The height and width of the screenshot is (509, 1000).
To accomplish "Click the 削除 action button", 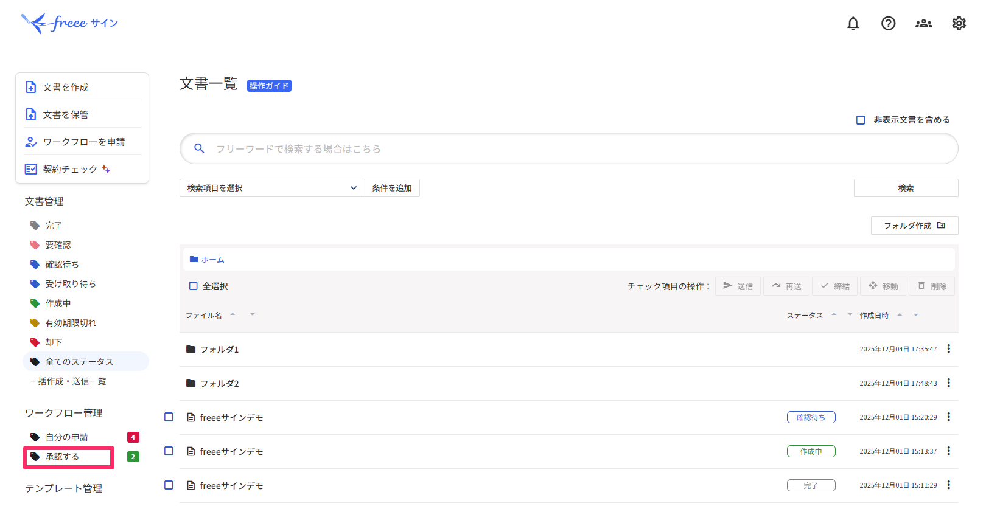I will [x=932, y=286].
